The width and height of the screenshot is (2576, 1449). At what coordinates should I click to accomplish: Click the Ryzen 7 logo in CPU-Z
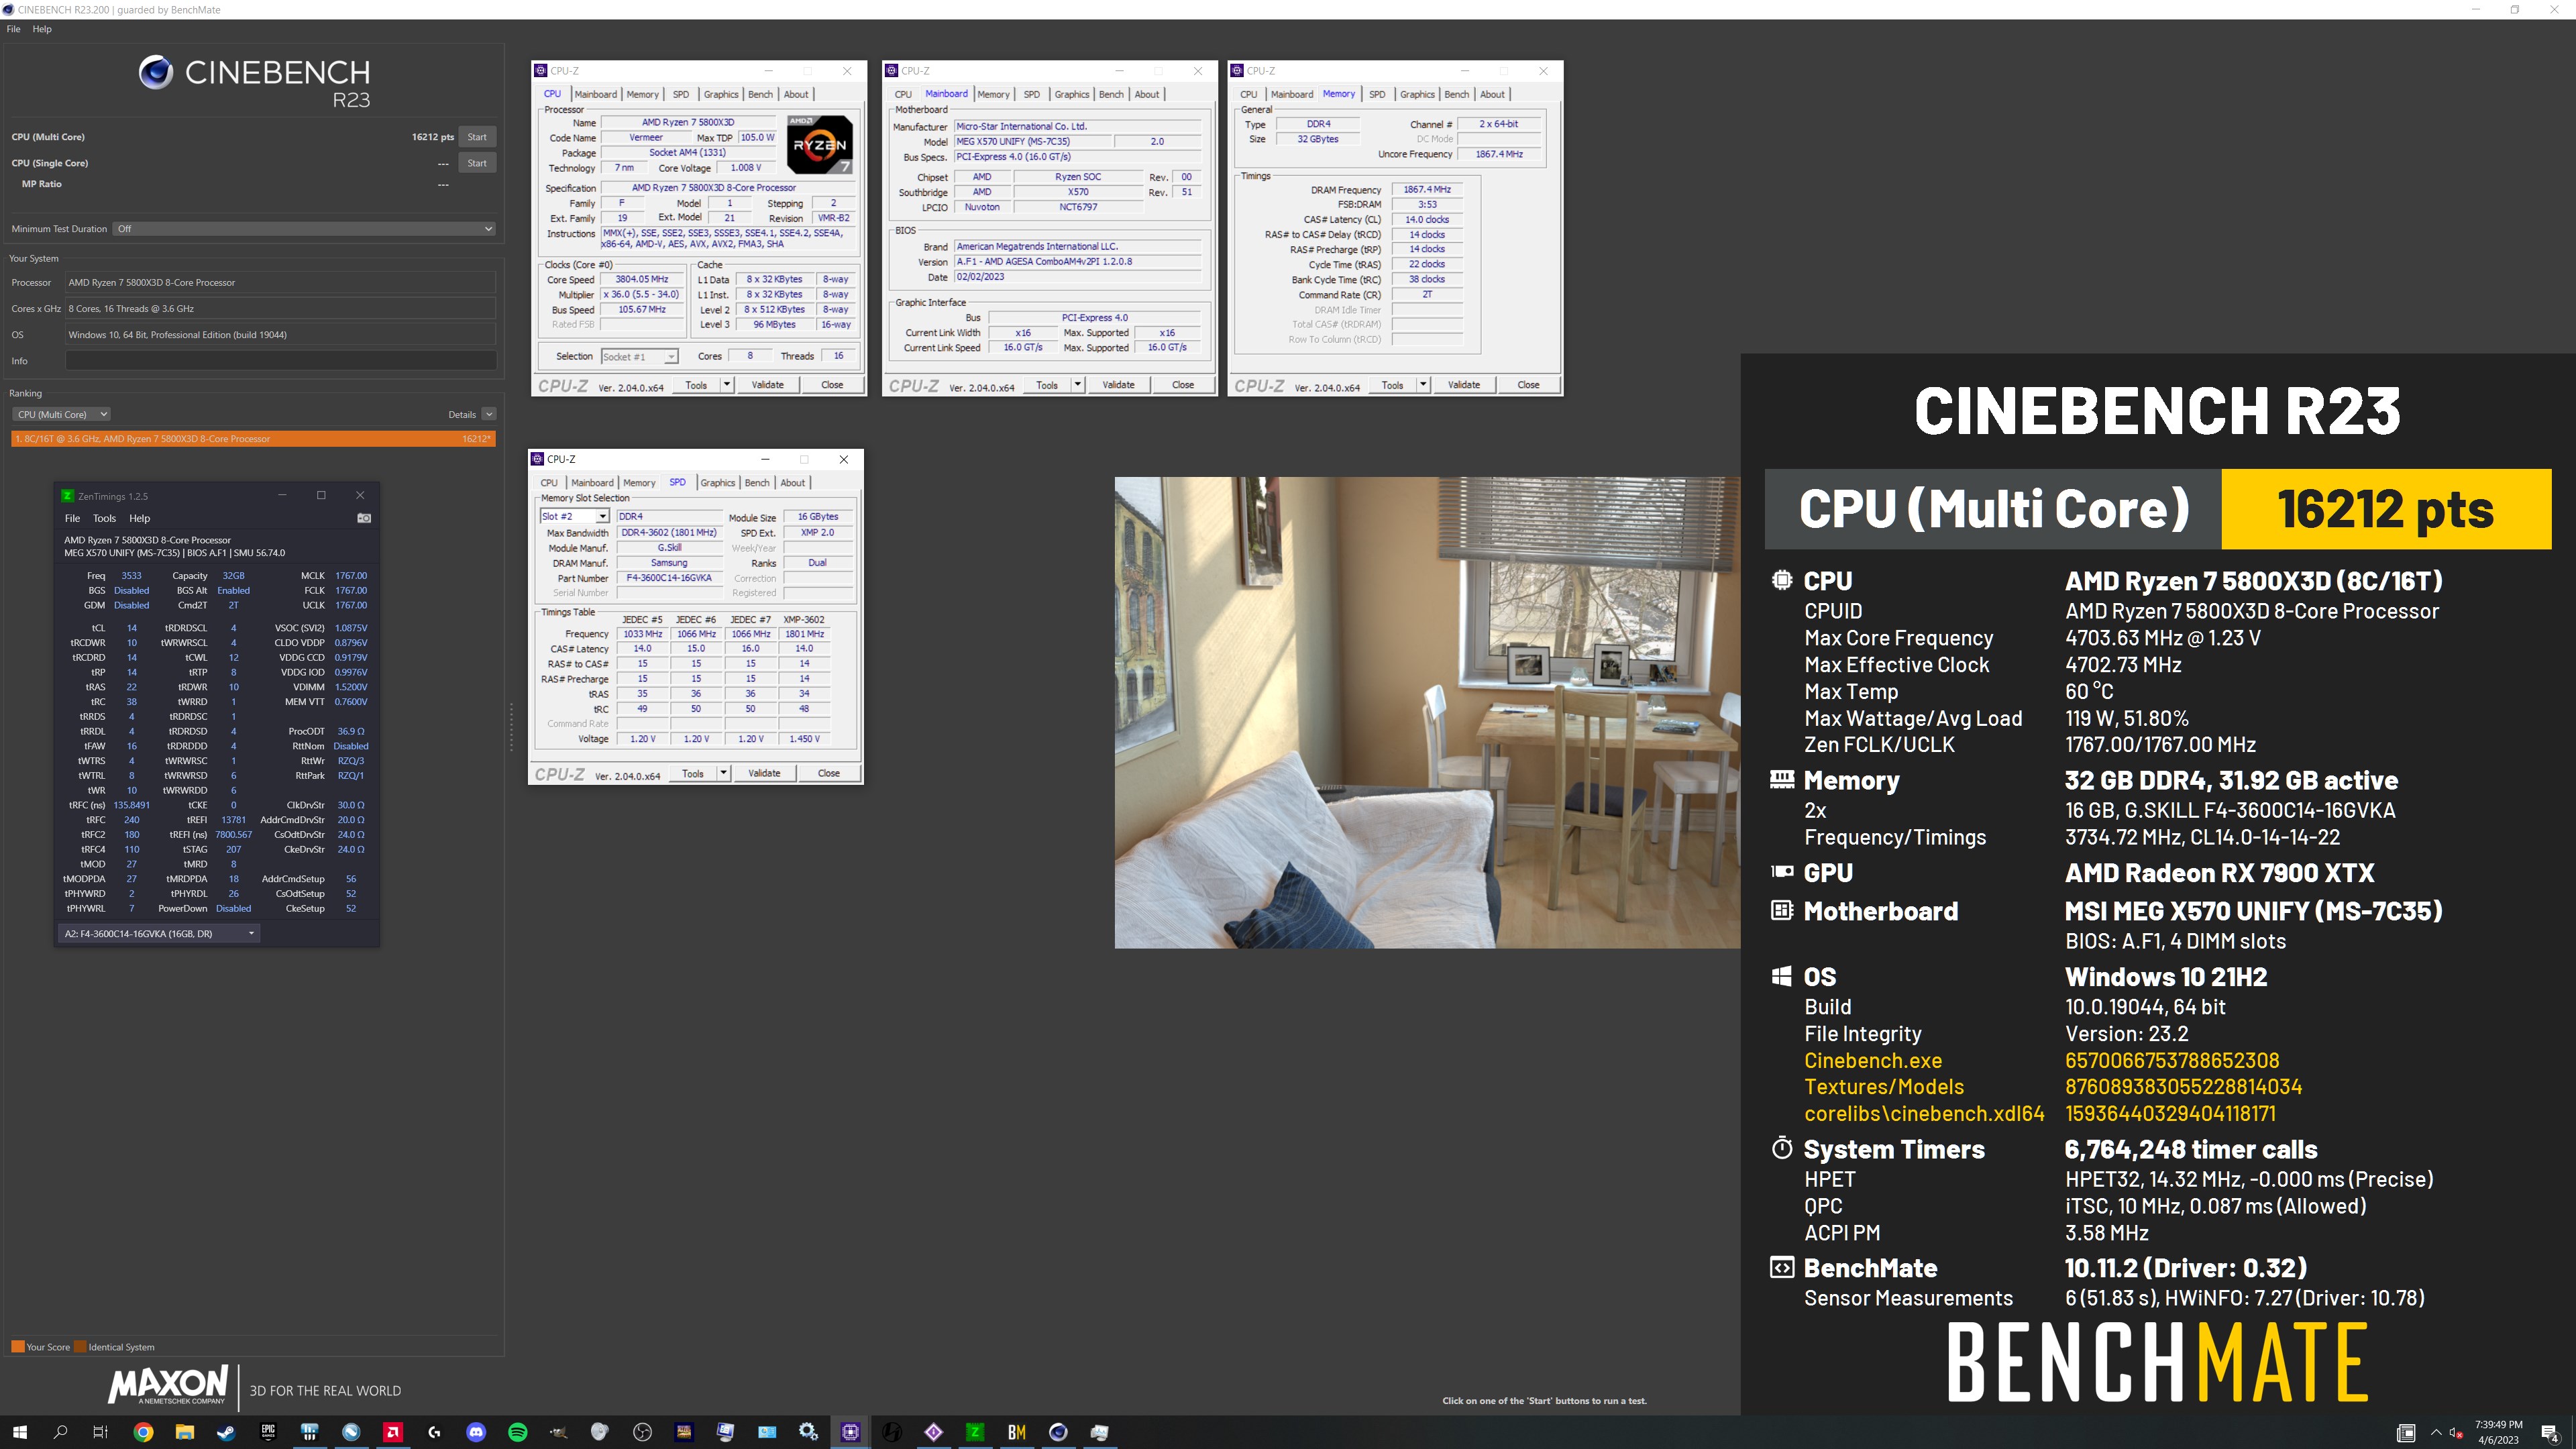click(819, 145)
